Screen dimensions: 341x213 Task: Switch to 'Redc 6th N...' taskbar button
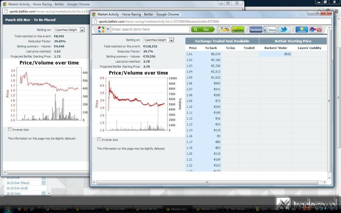(x=148, y=209)
